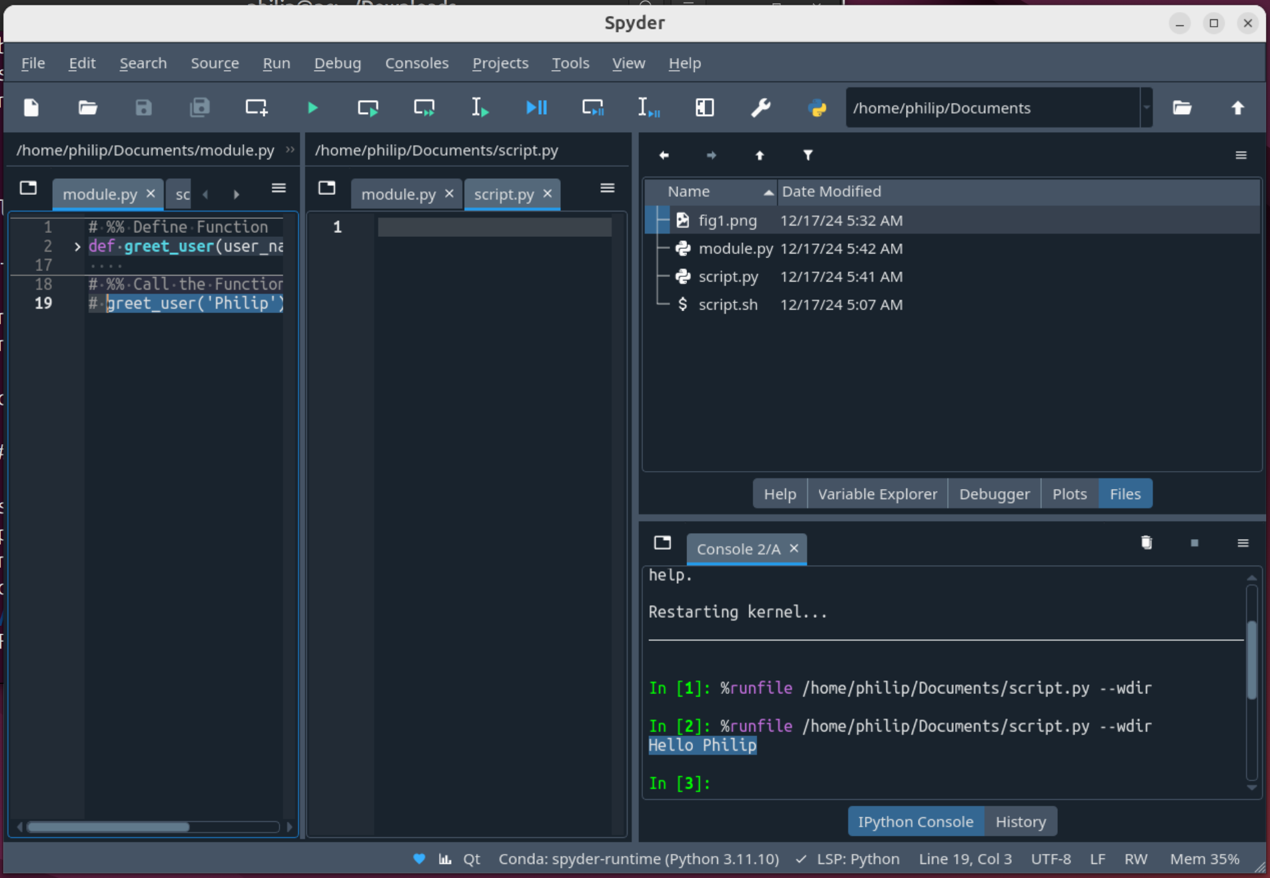Save file with floppy disk icon

click(x=143, y=107)
